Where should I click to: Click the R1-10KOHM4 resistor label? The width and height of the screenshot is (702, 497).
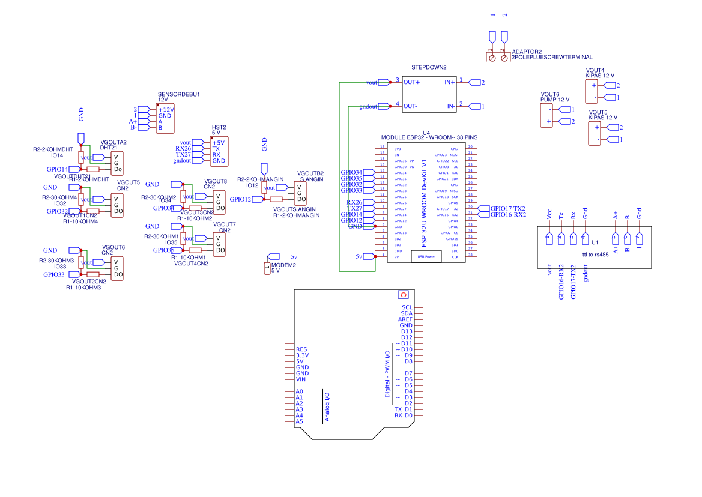click(x=80, y=221)
